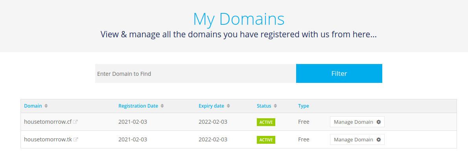Image resolution: width=468 pixels, height=152 pixels.
Task: Click the Domain column header
Action: point(33,106)
